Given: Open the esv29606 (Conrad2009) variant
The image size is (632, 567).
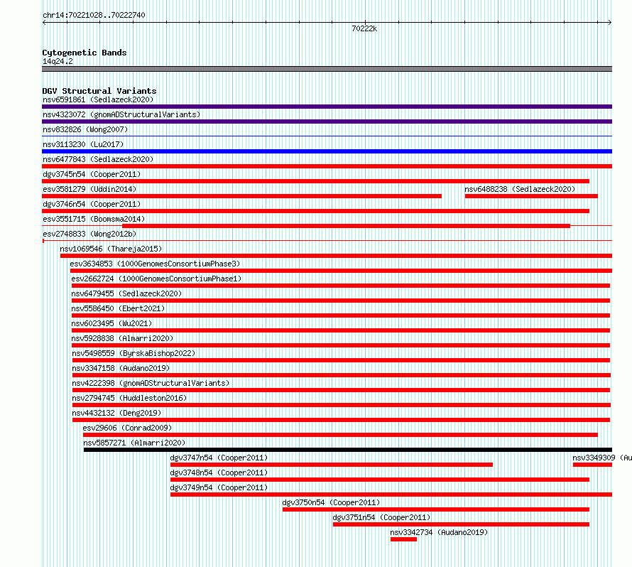Looking at the screenshot, I should (127, 428).
